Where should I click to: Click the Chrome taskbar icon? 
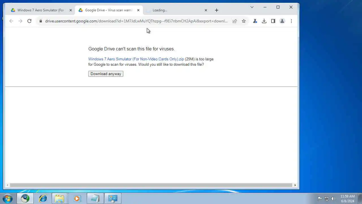[25, 198]
